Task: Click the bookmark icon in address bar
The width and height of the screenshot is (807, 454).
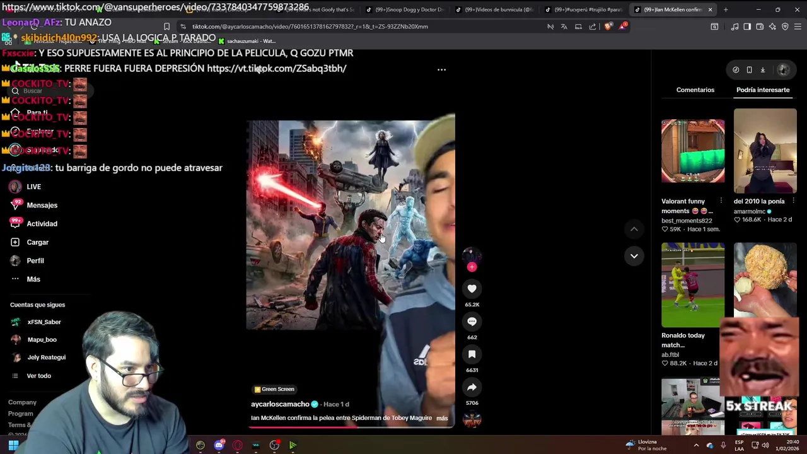Action: (166, 26)
